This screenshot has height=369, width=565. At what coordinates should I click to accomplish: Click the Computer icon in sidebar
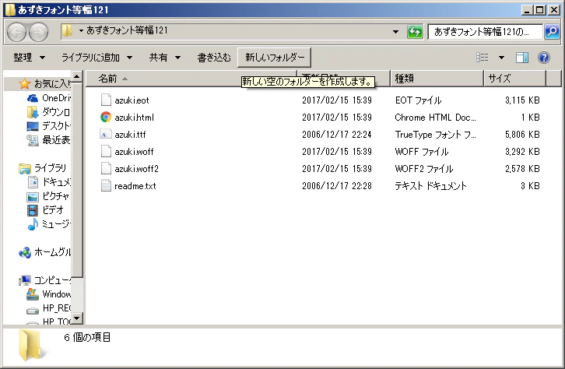[24, 280]
